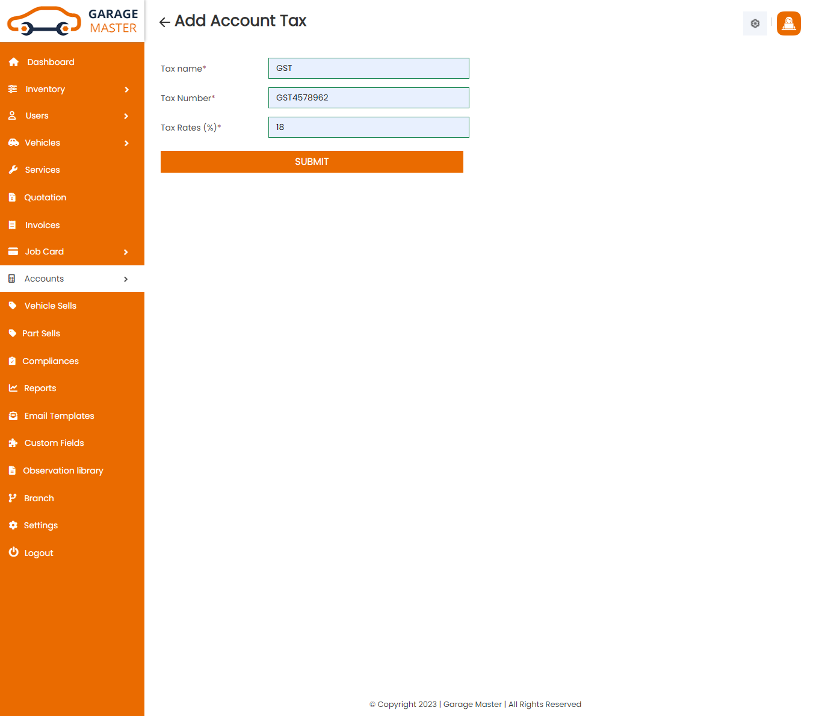Click inside the Tax Rates input field
This screenshot has width=822, height=716.
tap(368, 127)
